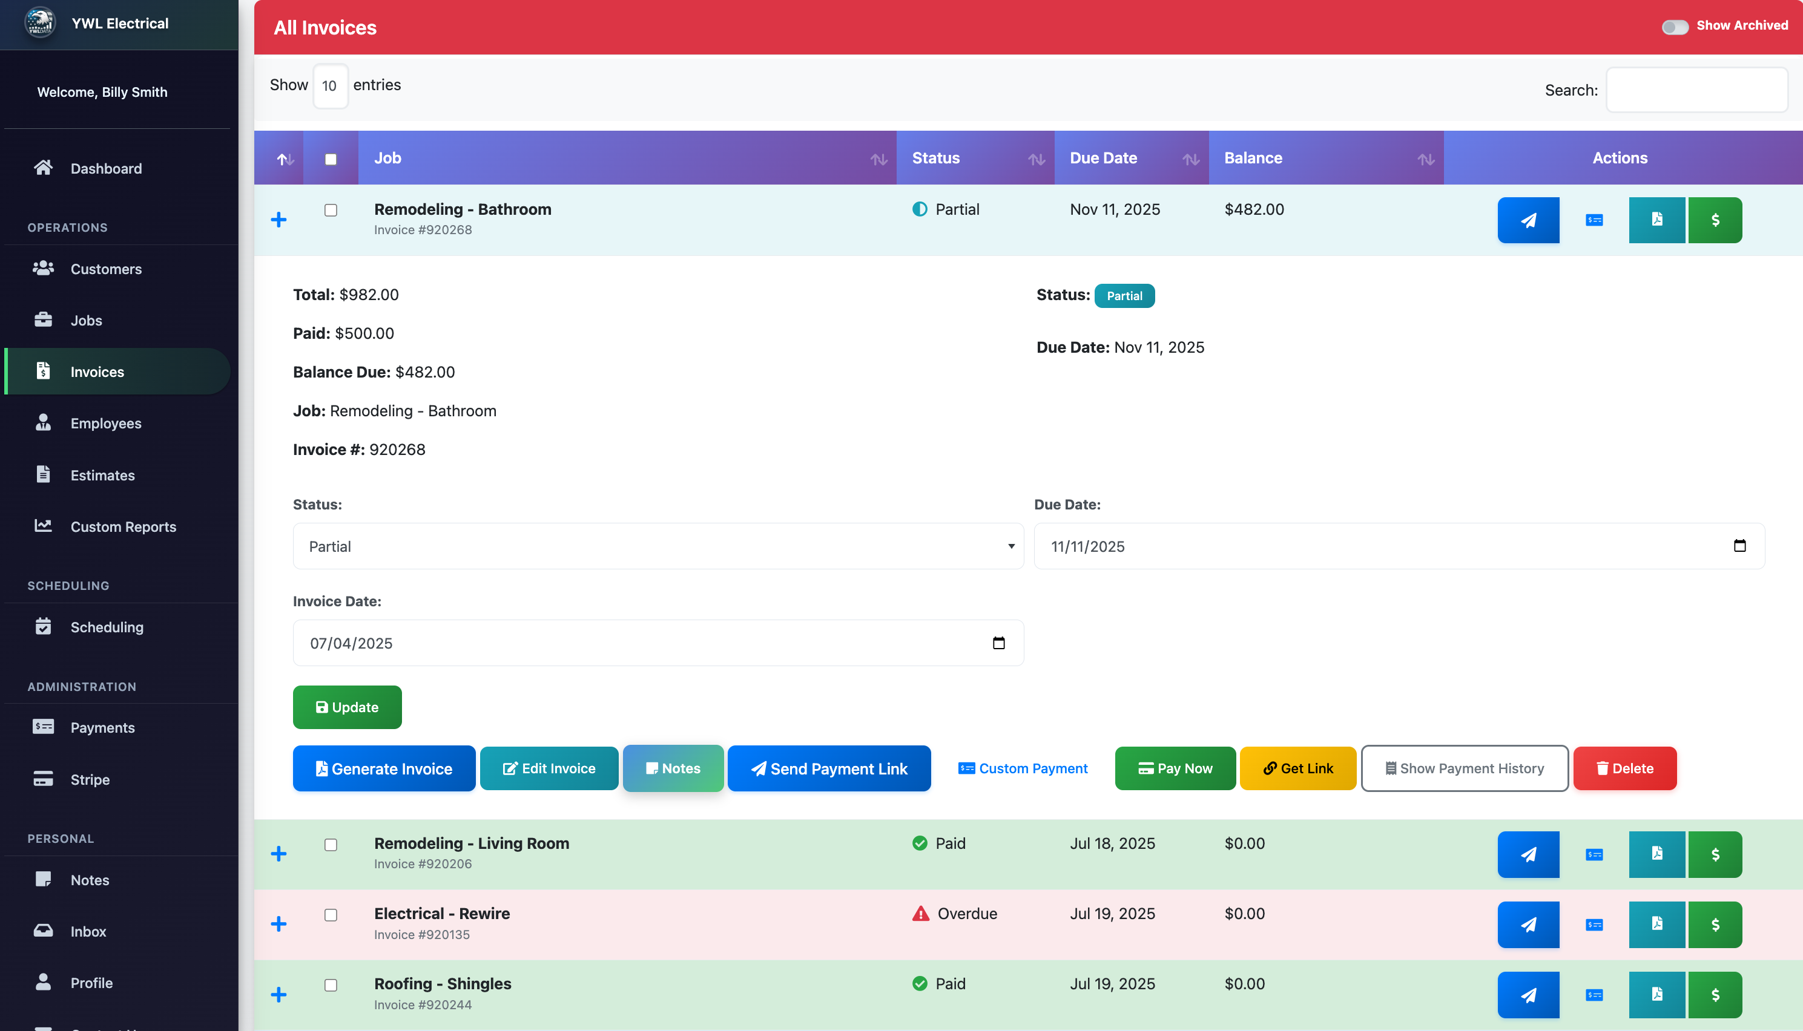The height and width of the screenshot is (1031, 1803).
Task: Click the red Delete button
Action: 1624,768
